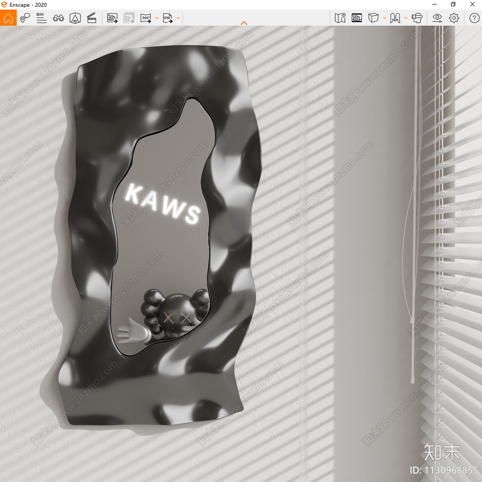Toggle the Safe Frame icon
The height and width of the screenshot is (482, 482).
(x=75, y=18)
